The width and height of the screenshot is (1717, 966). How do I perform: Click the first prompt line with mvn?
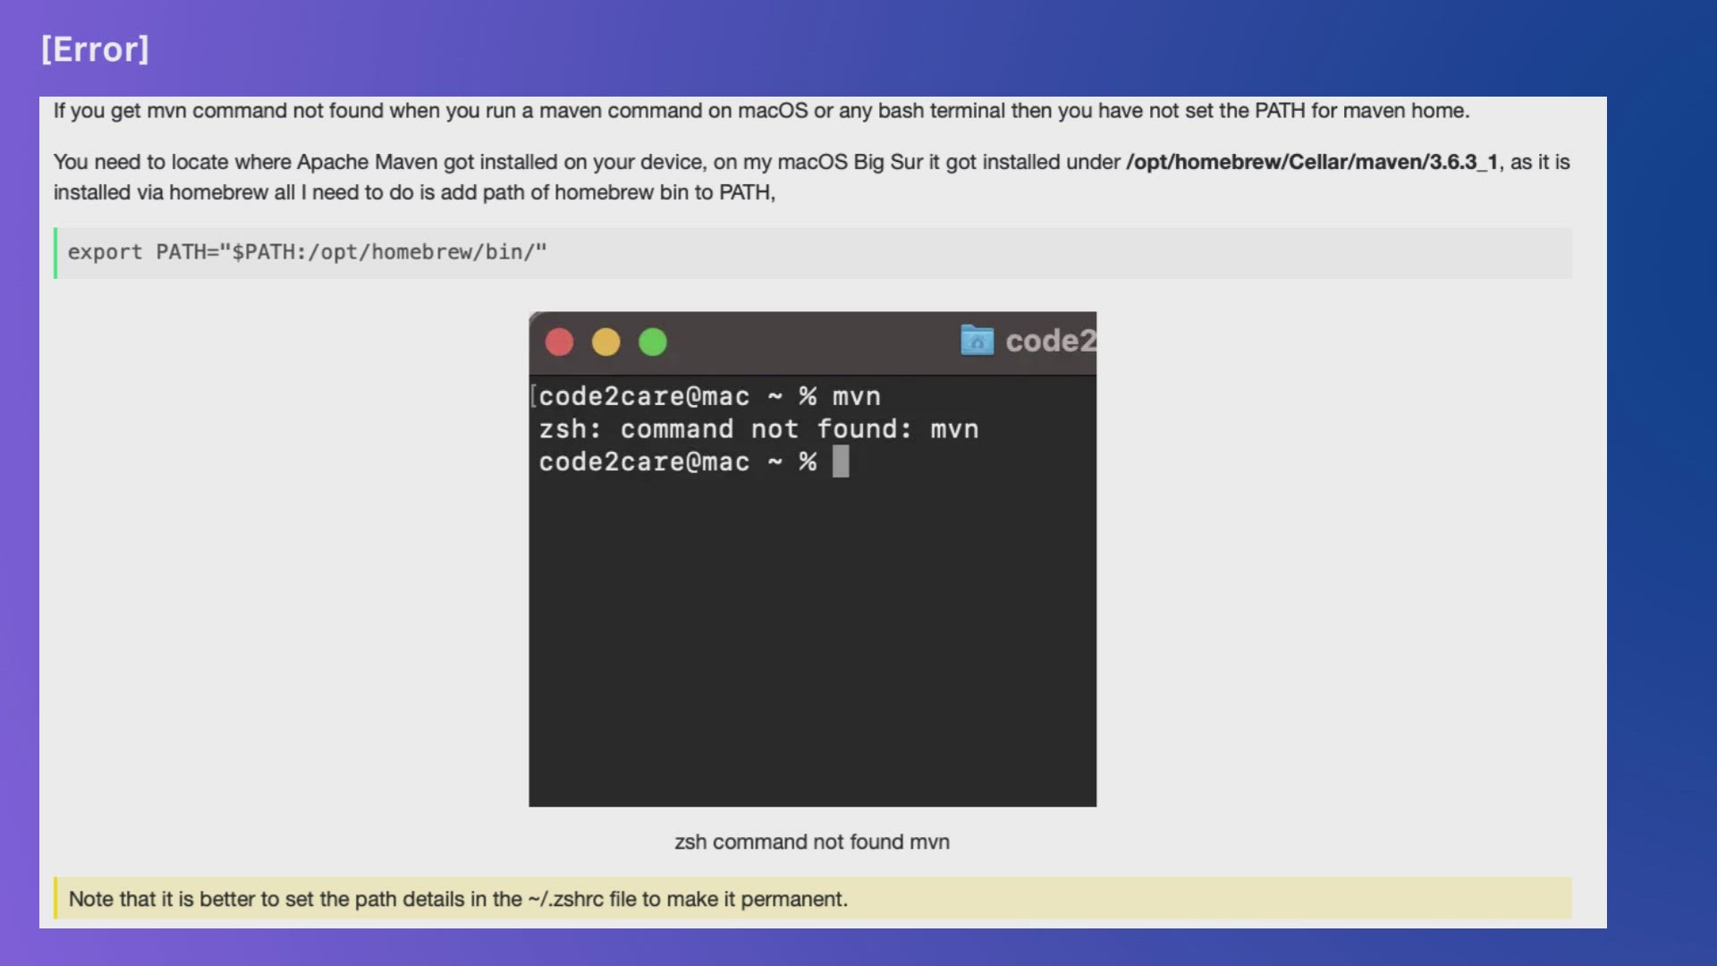(709, 396)
